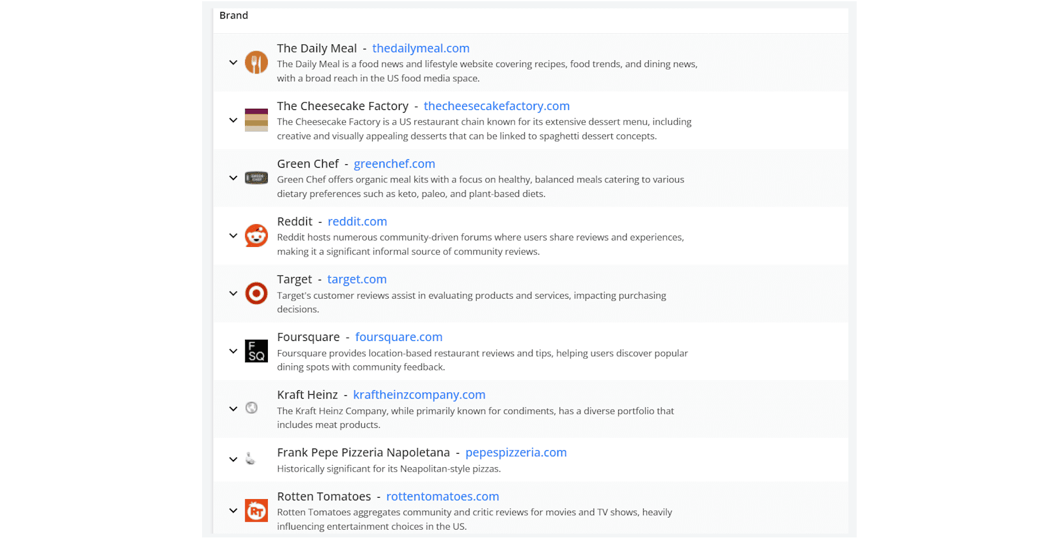Click the Daily Meal food news description
This screenshot has width=1044, height=540.
[x=487, y=71]
